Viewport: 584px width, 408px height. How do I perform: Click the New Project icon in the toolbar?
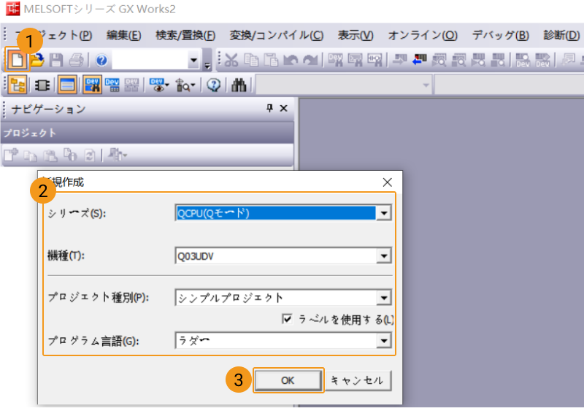point(17,60)
